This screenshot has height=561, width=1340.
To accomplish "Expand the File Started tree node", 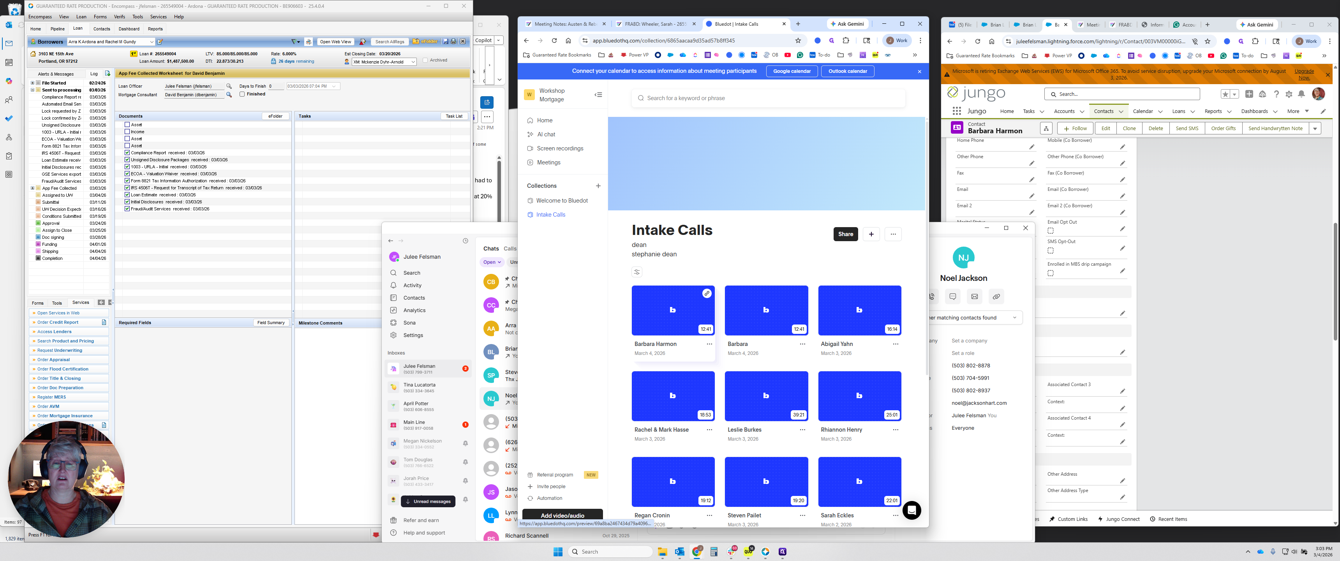I will (x=32, y=83).
